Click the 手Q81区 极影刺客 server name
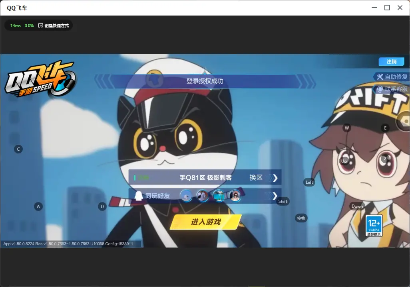The width and height of the screenshot is (410, 287). tap(205, 178)
